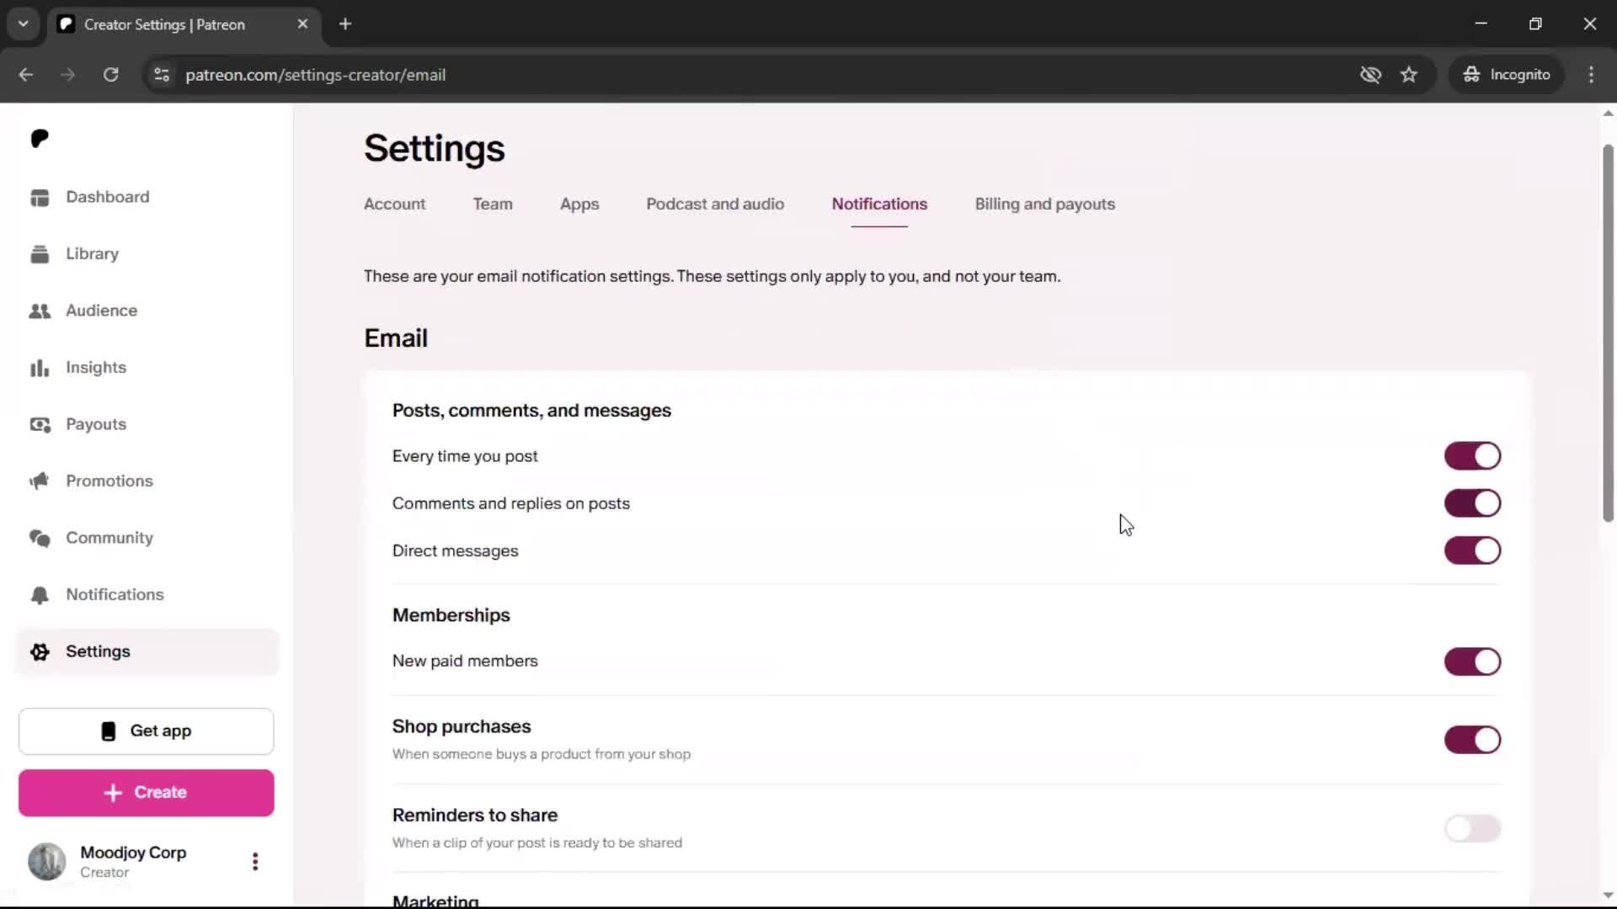This screenshot has height=909, width=1617.
Task: Click the browser forward arrow
Action: 68,75
